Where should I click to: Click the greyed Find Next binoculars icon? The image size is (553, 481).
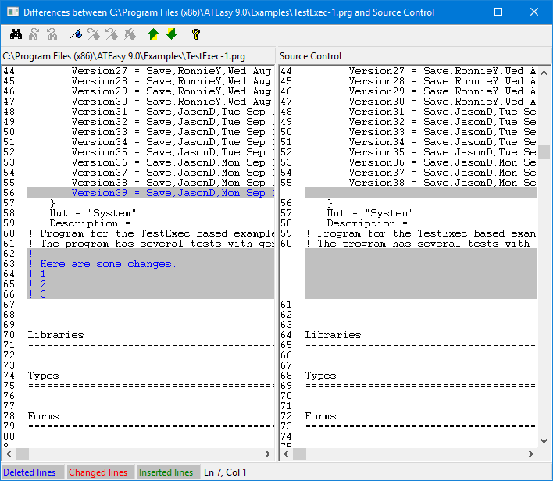pyautogui.click(x=34, y=34)
